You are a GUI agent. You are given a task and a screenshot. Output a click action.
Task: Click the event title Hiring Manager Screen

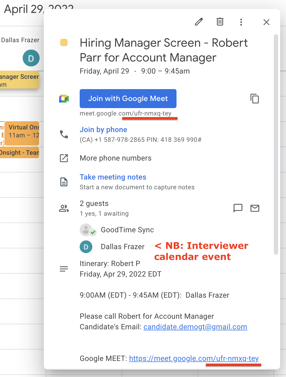click(164, 50)
